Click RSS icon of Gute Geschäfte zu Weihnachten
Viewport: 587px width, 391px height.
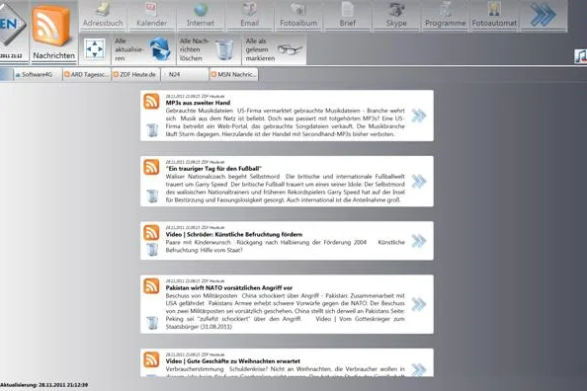point(151,359)
